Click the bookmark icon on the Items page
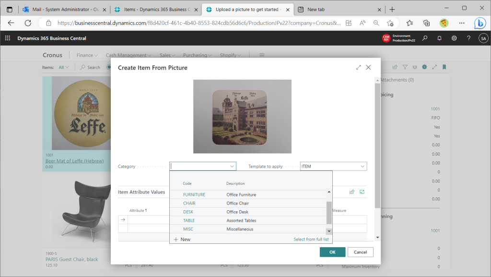The image size is (491, 277). tap(444, 67)
